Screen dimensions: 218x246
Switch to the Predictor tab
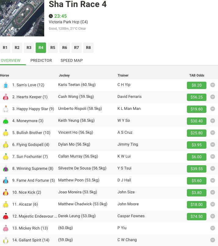[x=41, y=60]
